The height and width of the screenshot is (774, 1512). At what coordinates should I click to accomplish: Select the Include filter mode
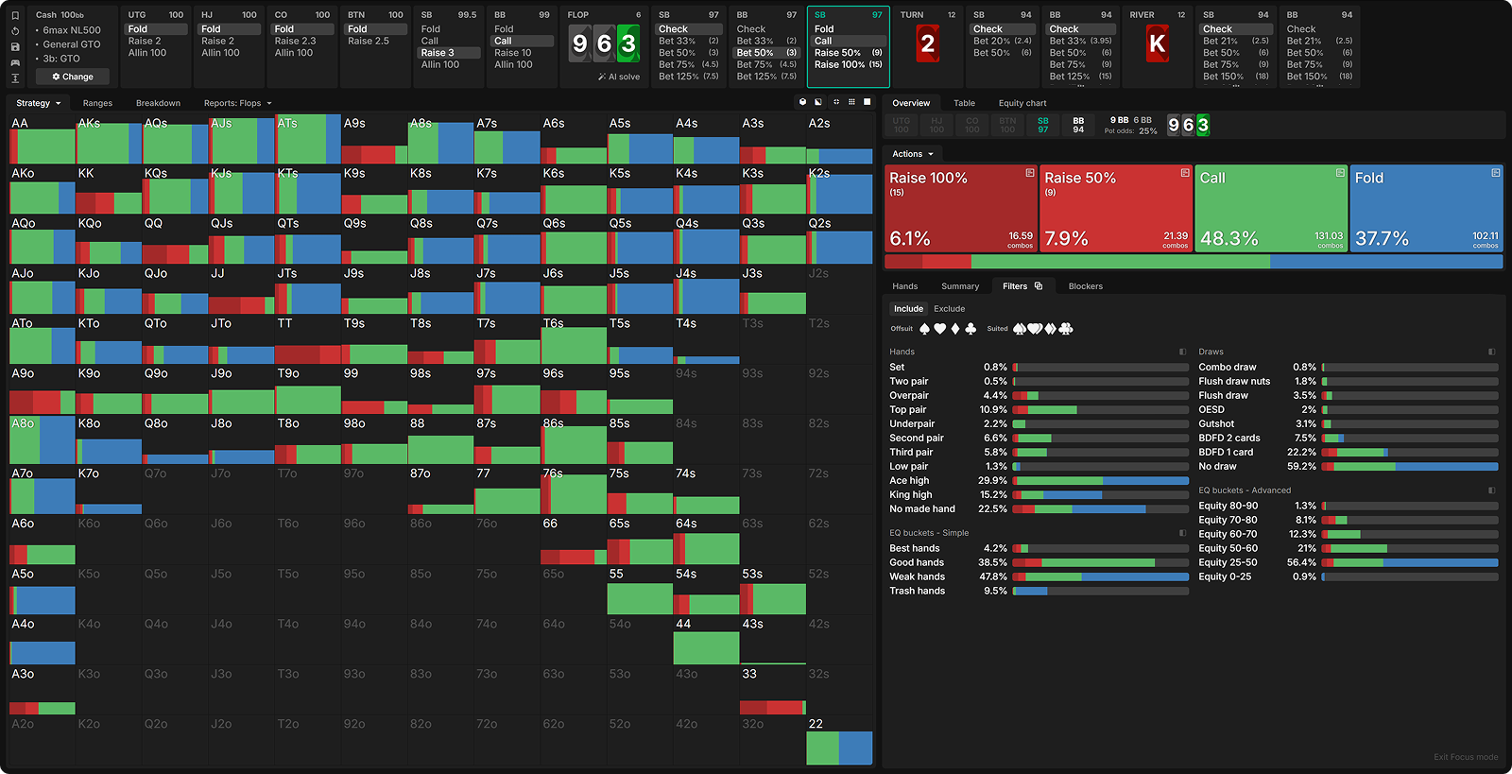(908, 309)
